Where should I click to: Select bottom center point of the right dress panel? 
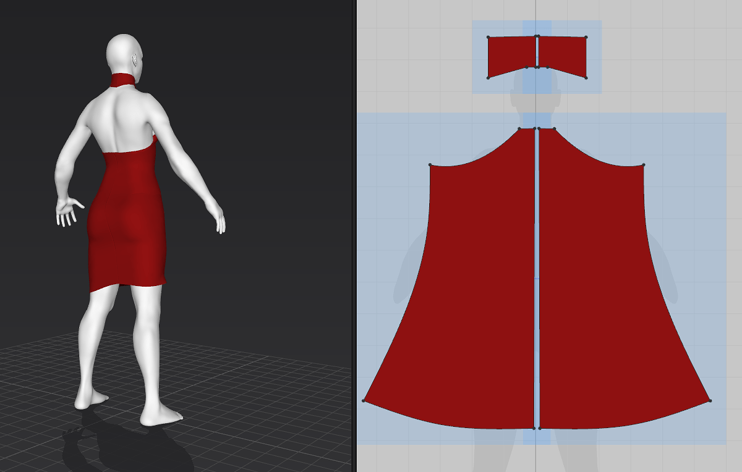click(540, 428)
